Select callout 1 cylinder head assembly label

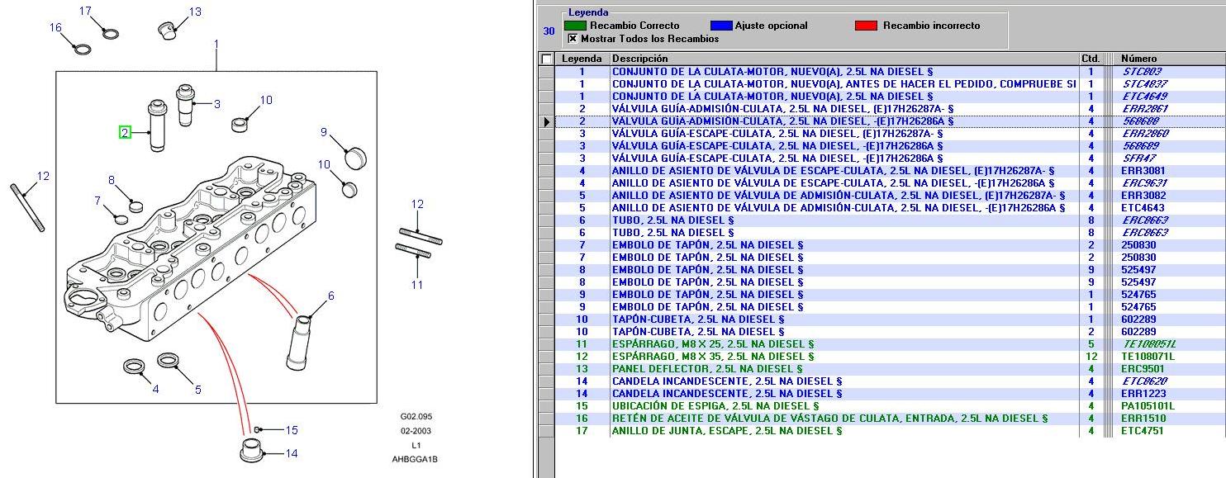click(216, 44)
